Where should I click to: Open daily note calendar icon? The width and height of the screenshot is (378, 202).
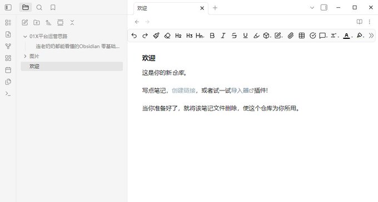coord(8,70)
